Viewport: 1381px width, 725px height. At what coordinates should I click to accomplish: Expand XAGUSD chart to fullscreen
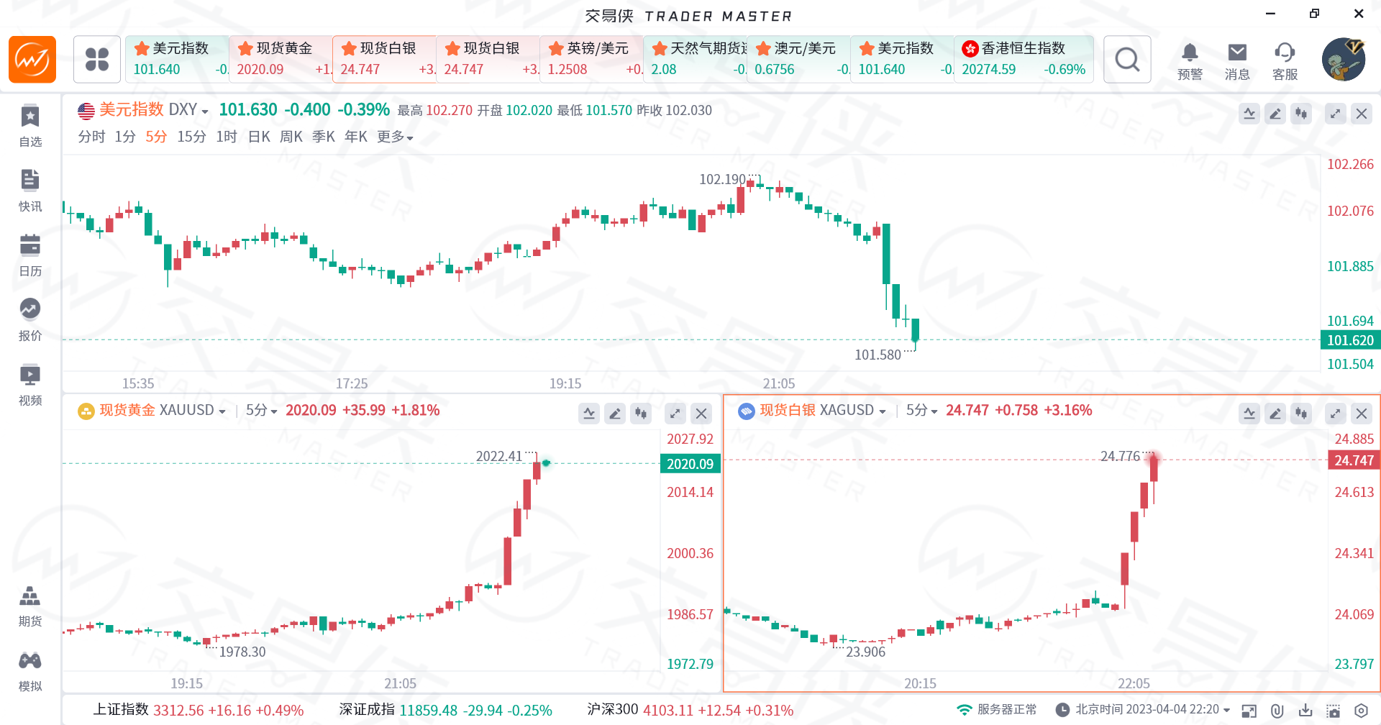click(1336, 414)
